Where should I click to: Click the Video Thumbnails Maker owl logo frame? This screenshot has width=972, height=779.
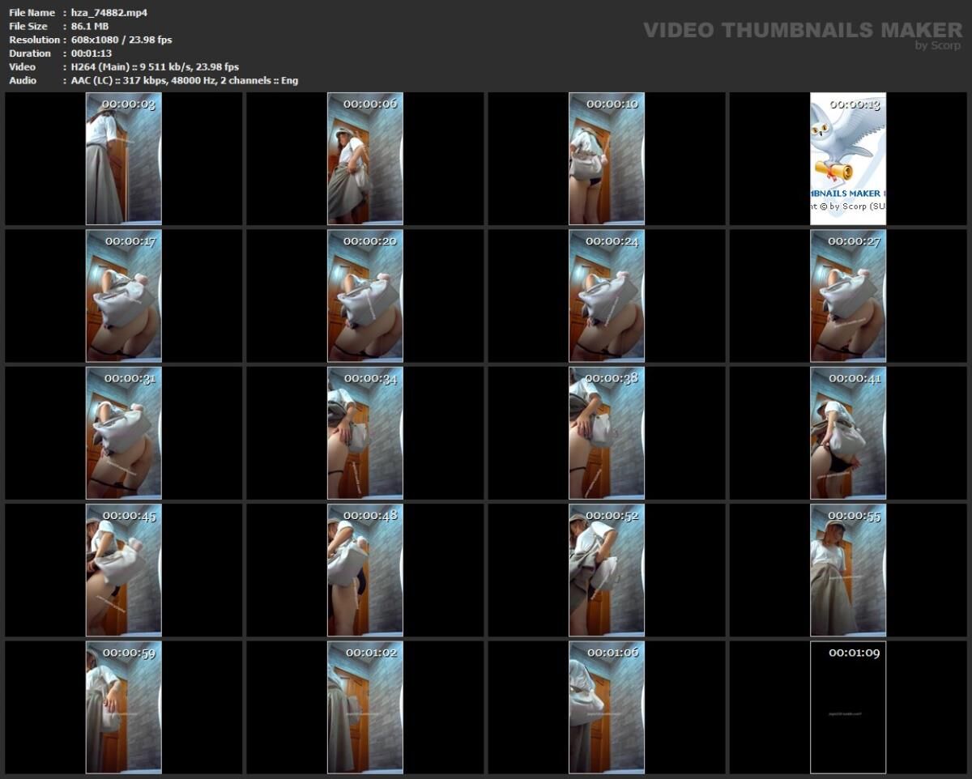pos(847,158)
